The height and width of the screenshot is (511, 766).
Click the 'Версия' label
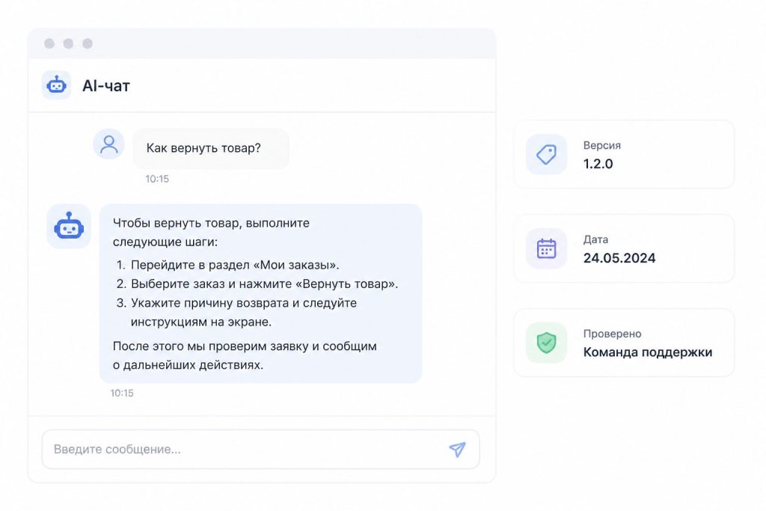pyautogui.click(x=602, y=146)
